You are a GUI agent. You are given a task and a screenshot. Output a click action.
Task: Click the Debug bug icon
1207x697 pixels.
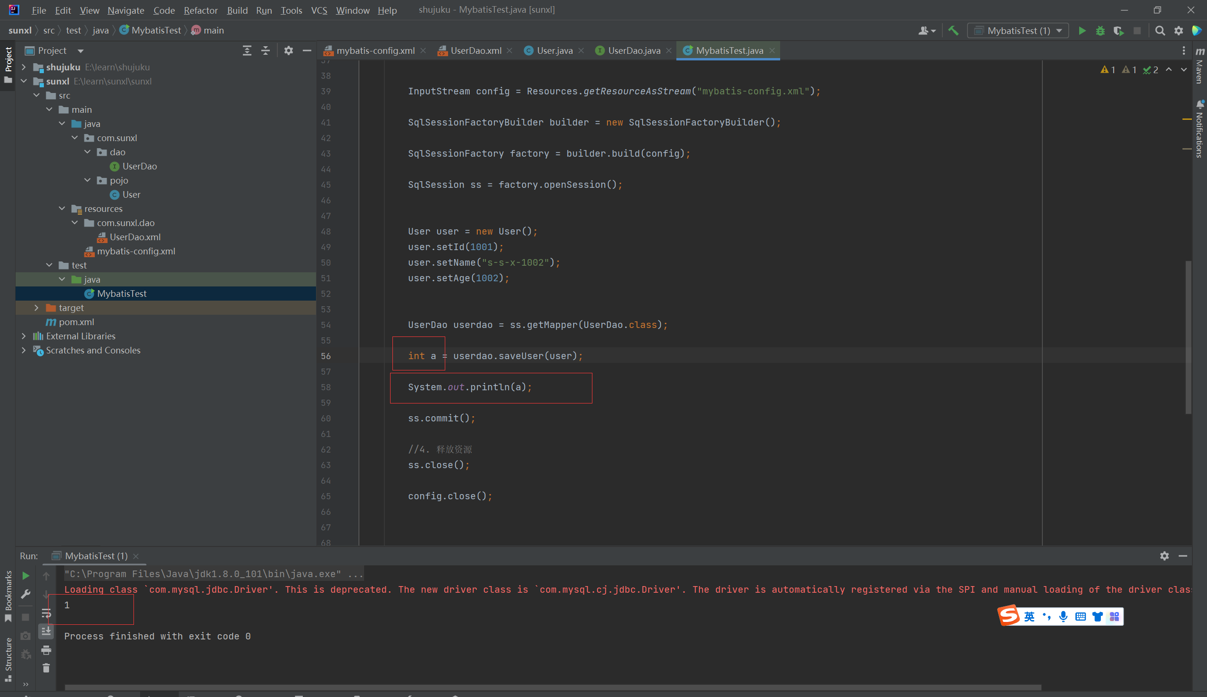point(1100,31)
